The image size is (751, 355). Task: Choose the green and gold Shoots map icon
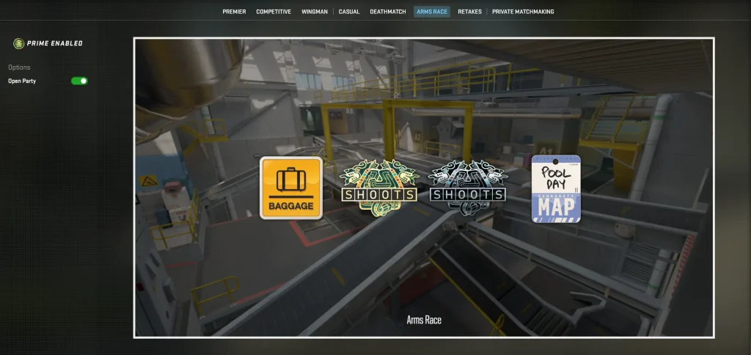click(x=379, y=188)
